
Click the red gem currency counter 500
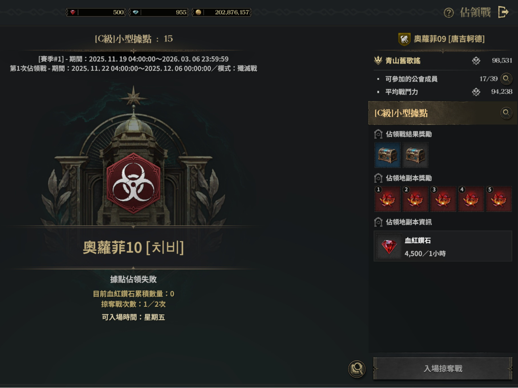pyautogui.click(x=96, y=12)
